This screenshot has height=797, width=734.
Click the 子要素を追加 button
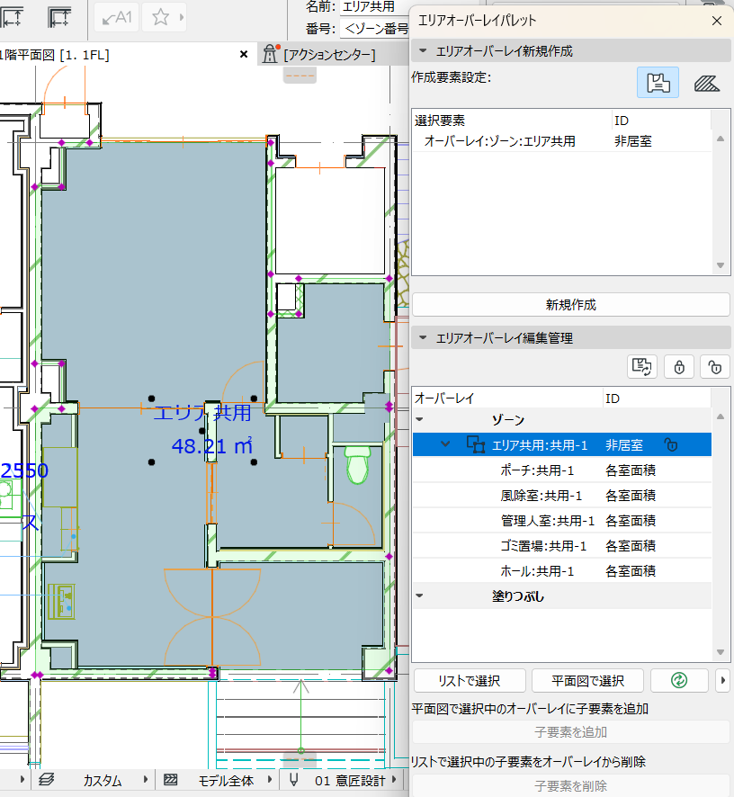click(x=571, y=732)
